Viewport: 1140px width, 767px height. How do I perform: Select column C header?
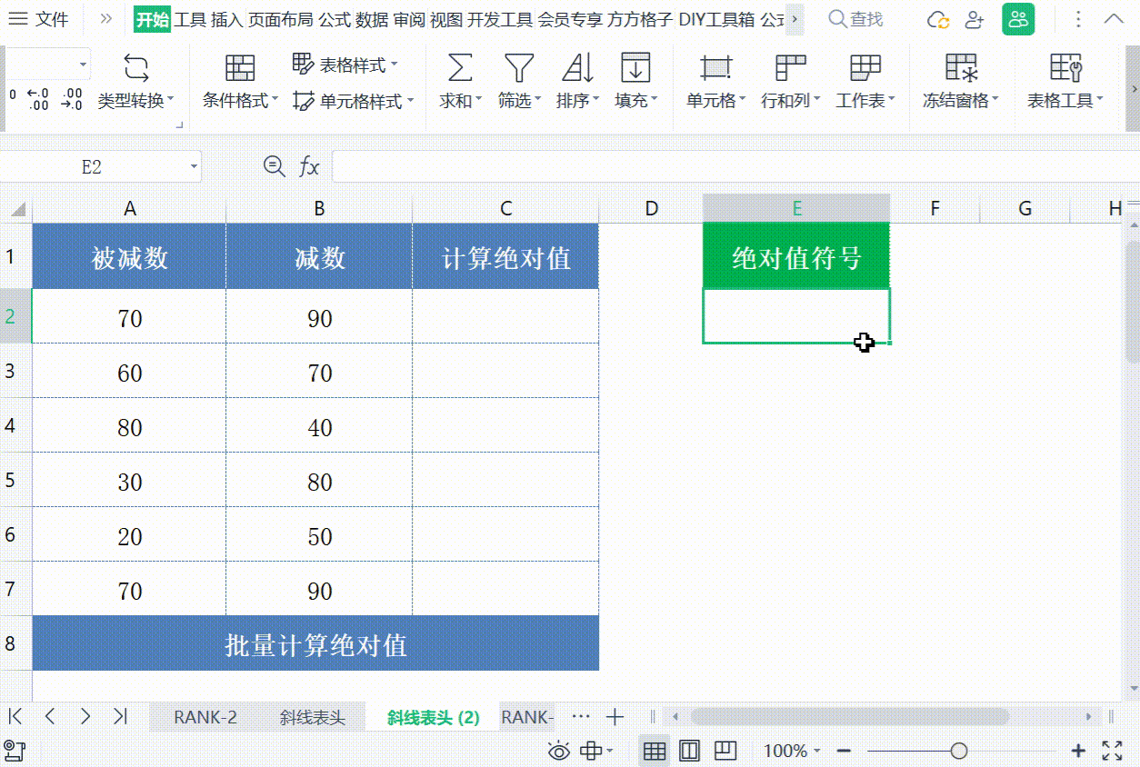tap(505, 209)
